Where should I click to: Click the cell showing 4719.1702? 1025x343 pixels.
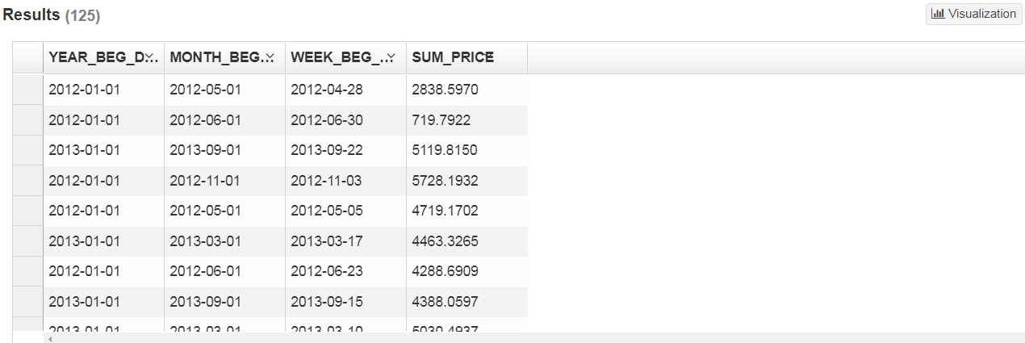[x=466, y=211]
